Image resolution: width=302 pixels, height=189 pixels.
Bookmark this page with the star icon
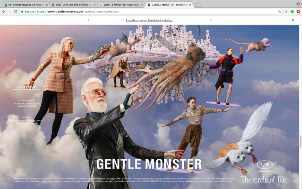280,11
